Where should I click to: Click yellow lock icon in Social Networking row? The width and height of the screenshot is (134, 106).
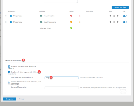(80, 22)
